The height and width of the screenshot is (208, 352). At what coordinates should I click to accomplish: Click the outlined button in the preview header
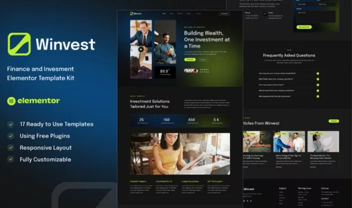(224, 13)
